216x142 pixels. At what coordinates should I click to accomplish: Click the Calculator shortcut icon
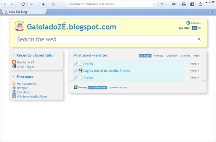click(14, 92)
